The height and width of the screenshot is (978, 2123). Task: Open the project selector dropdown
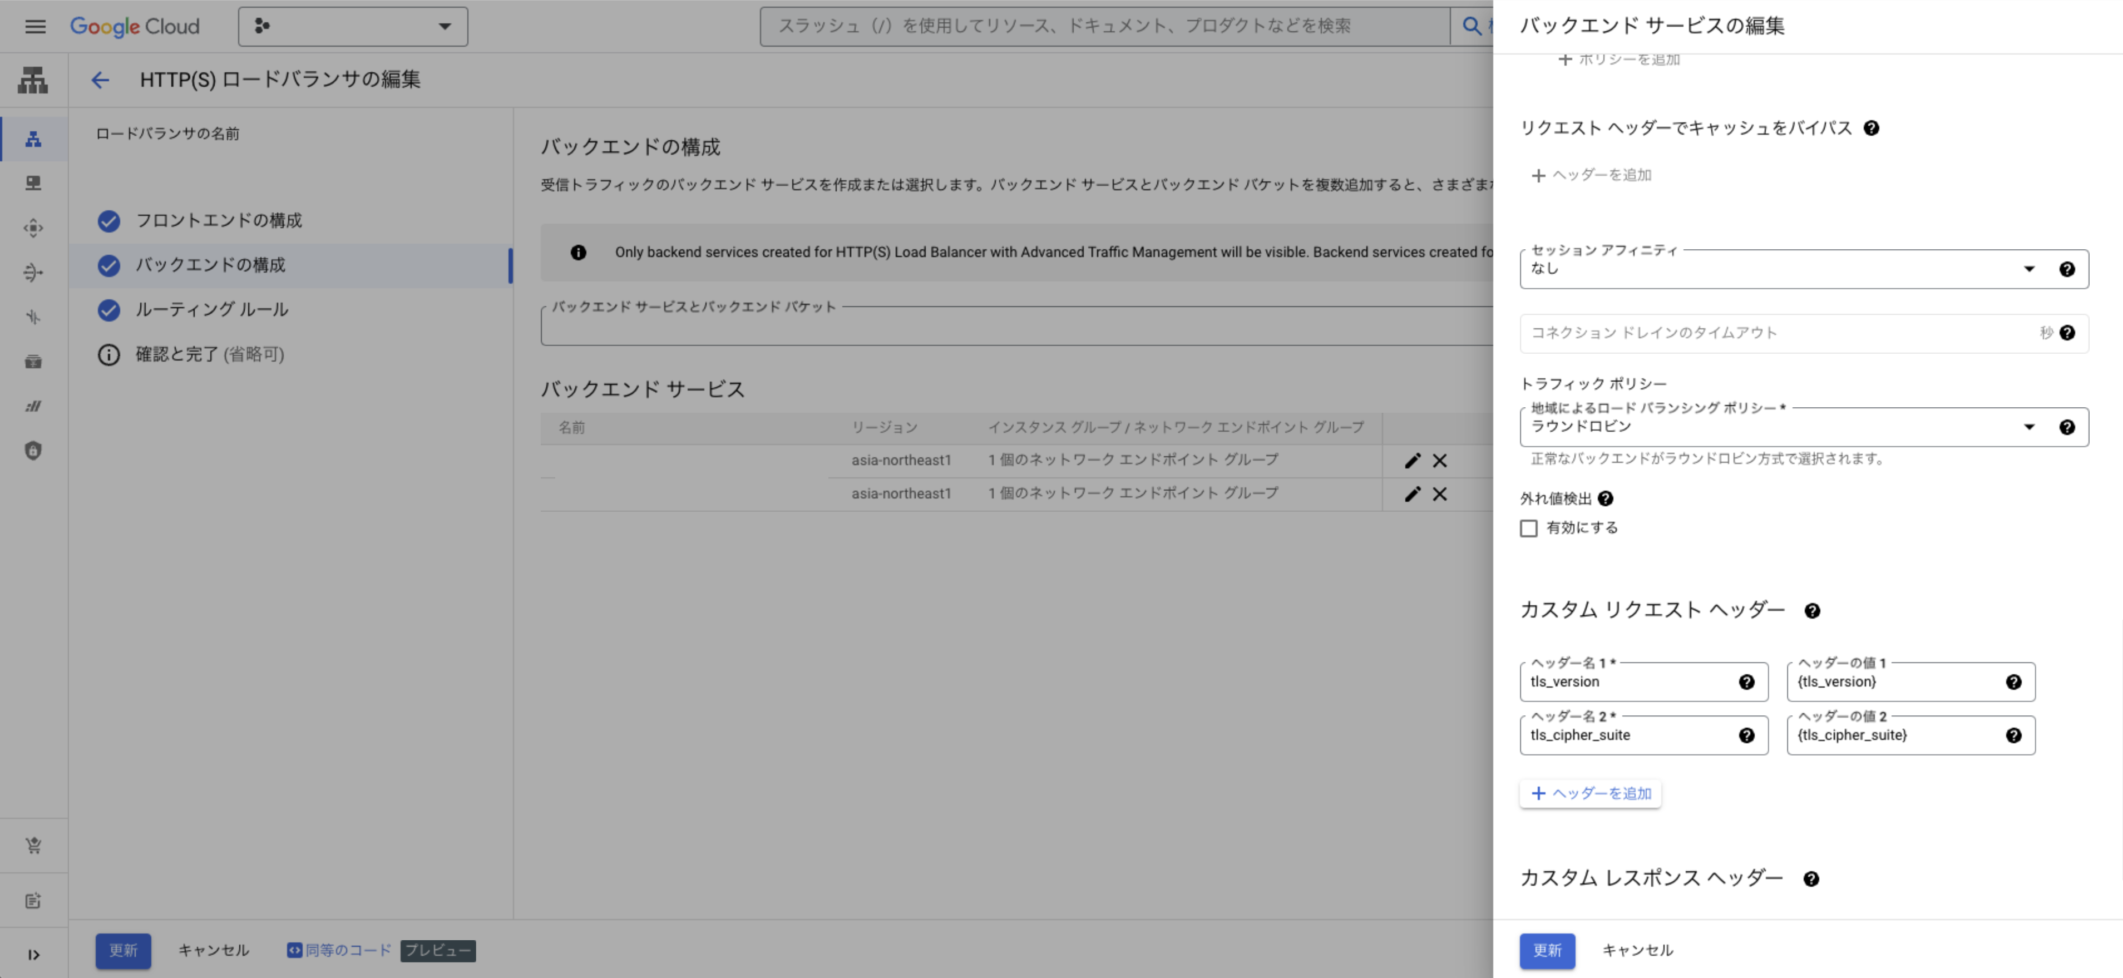[x=353, y=26]
